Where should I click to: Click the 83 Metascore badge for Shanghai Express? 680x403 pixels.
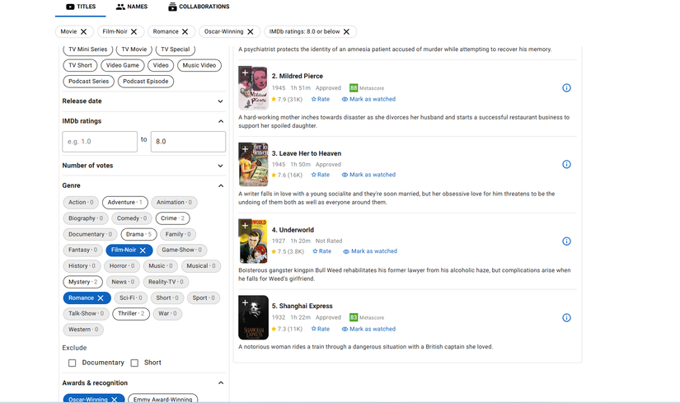point(354,317)
